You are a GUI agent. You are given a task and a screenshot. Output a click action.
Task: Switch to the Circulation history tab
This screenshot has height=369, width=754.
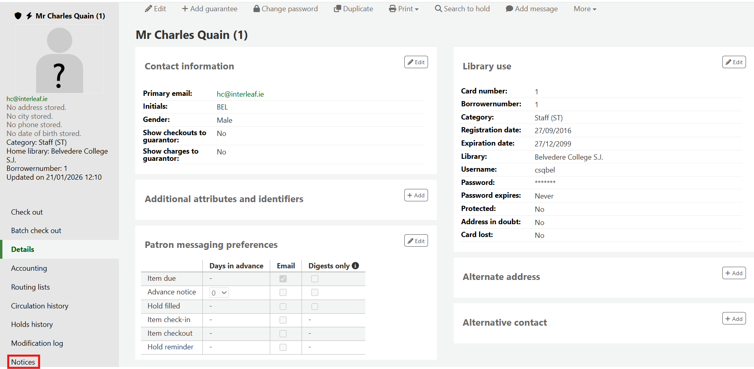tap(40, 306)
